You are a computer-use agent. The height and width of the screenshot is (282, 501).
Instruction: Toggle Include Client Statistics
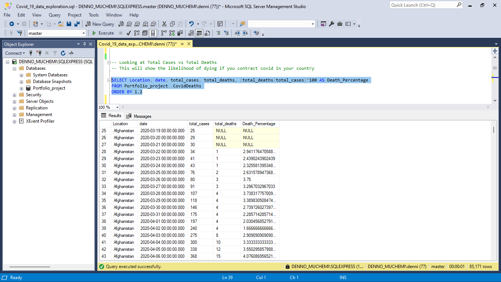(180, 33)
